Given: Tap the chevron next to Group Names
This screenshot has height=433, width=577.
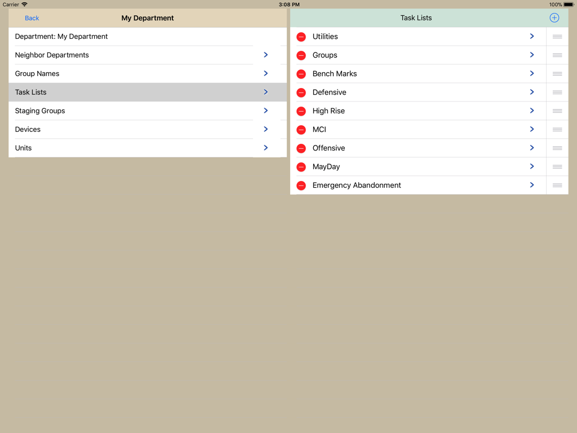Looking at the screenshot, I should click(265, 73).
